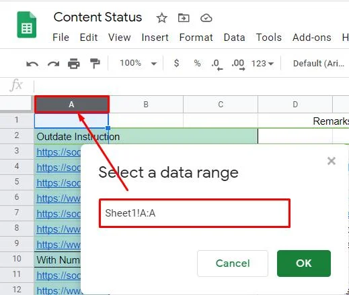This screenshot has height=295, width=349.
Task: Open the Default (Arial) font dropdown
Action: pos(319,64)
